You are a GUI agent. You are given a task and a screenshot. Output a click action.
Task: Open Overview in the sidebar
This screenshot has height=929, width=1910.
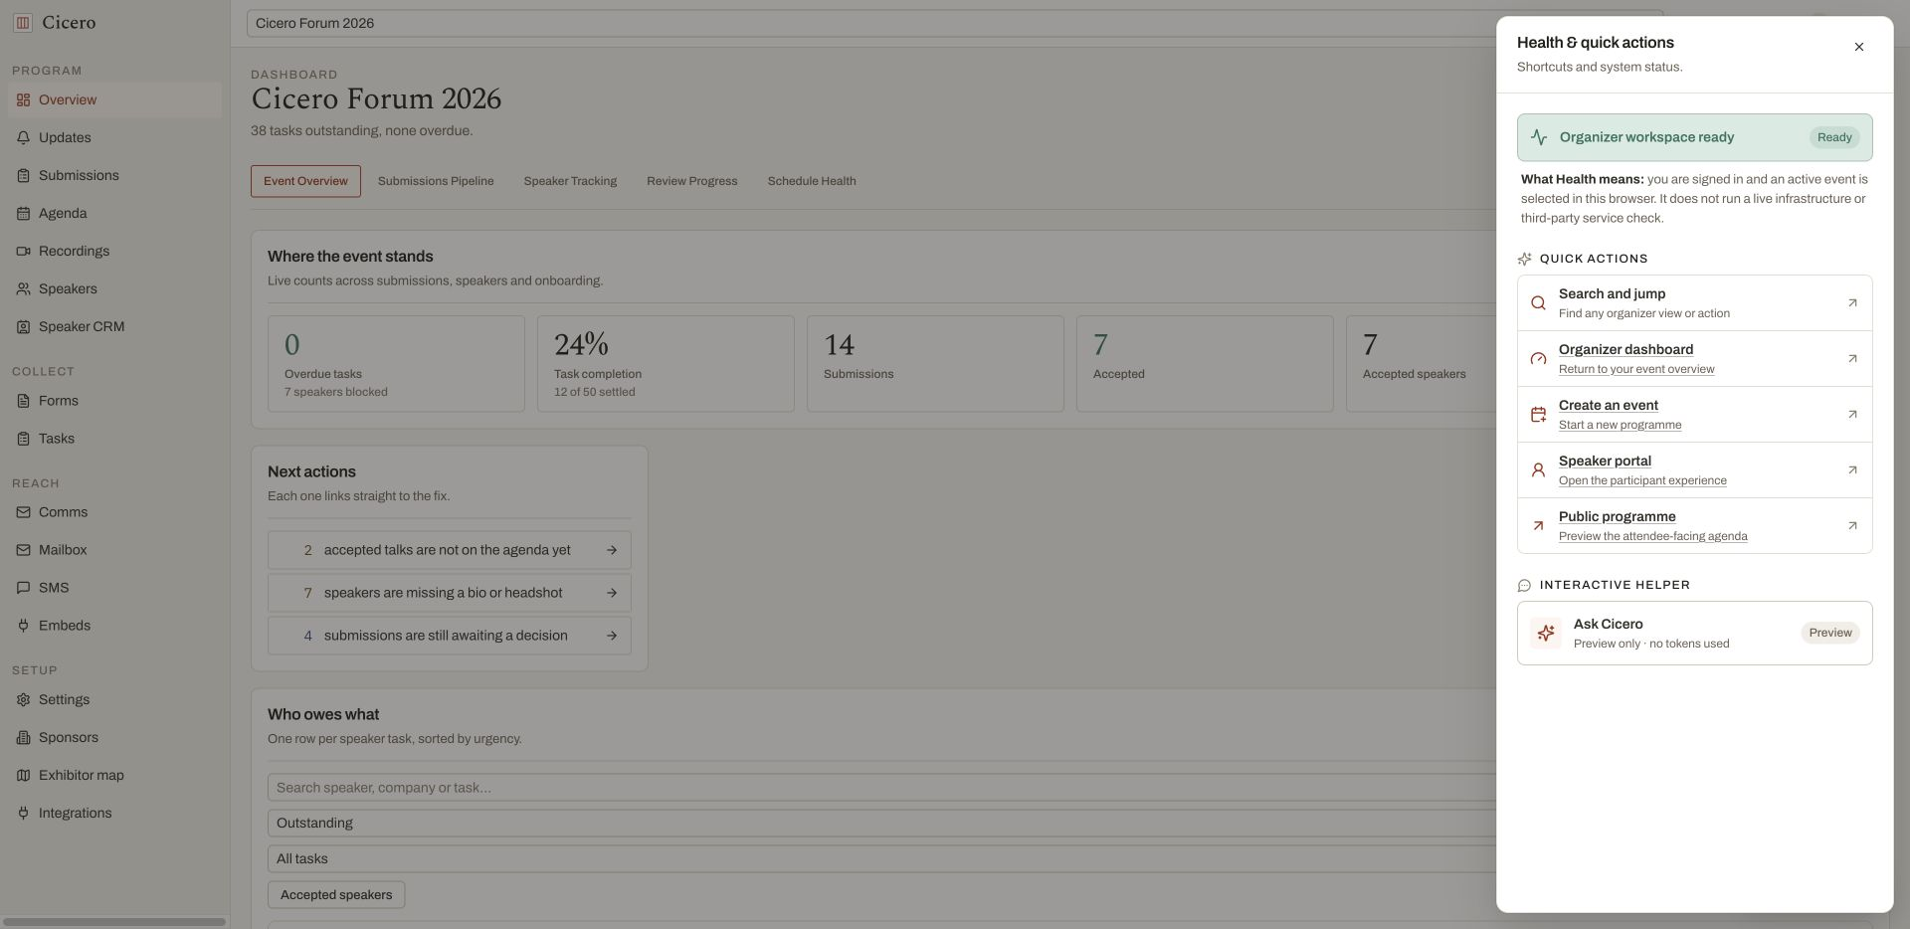114,100
